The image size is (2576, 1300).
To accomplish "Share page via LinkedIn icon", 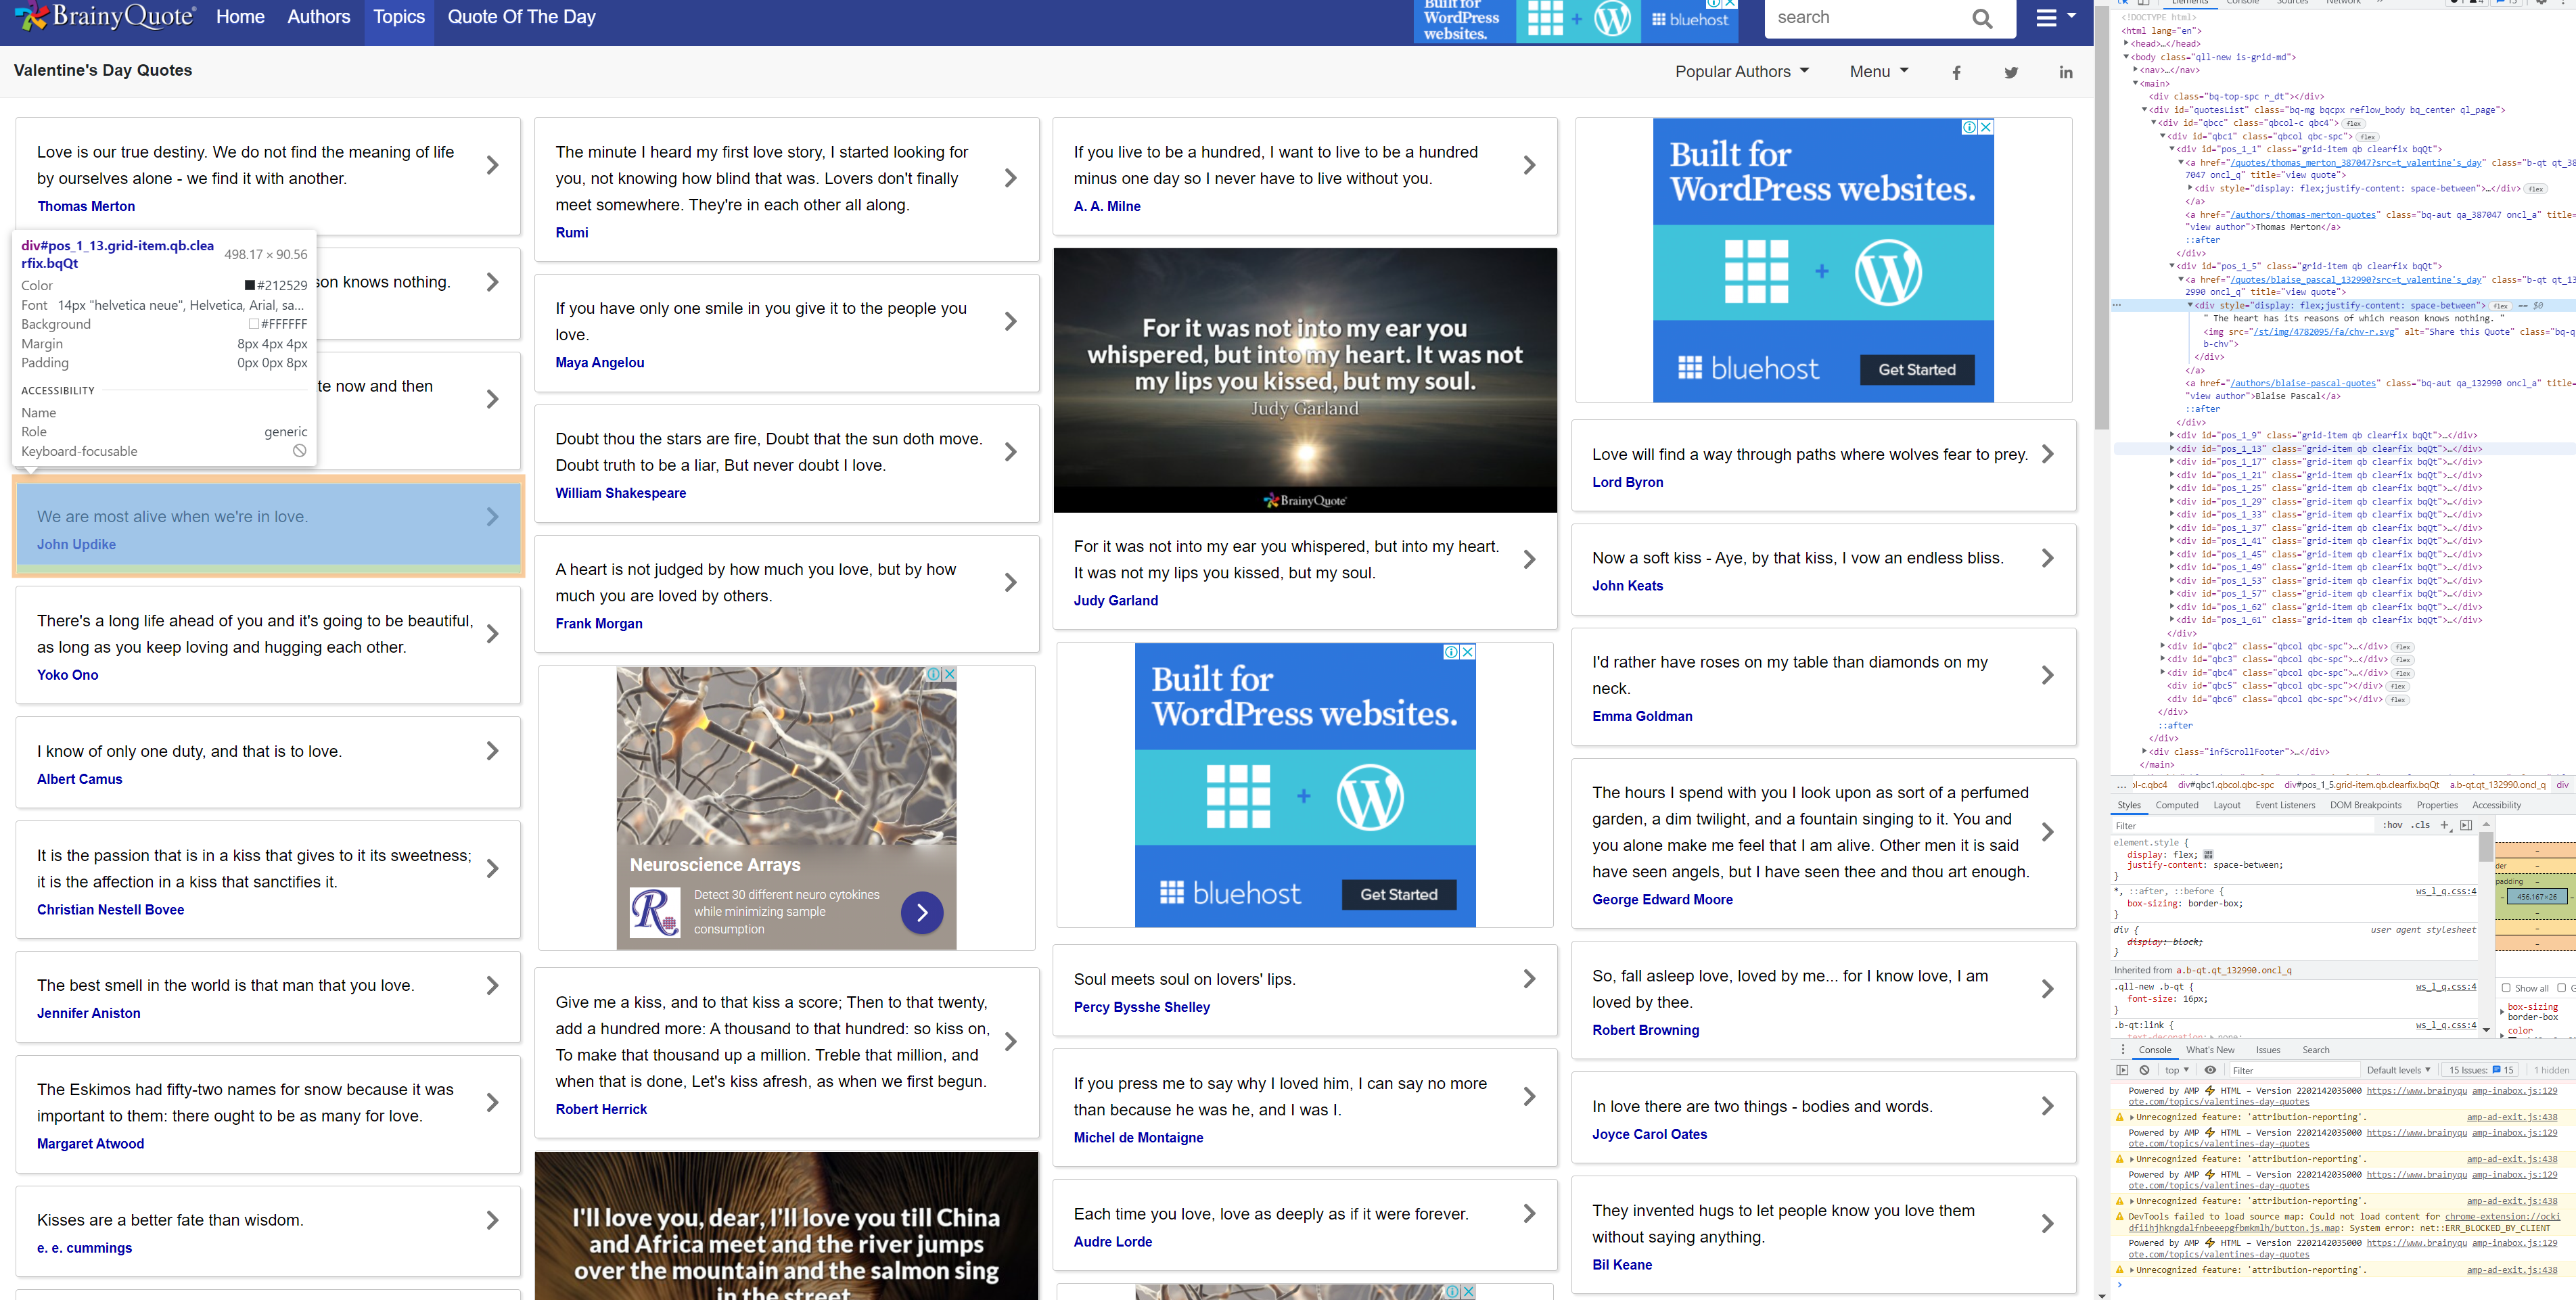I will [x=2066, y=72].
